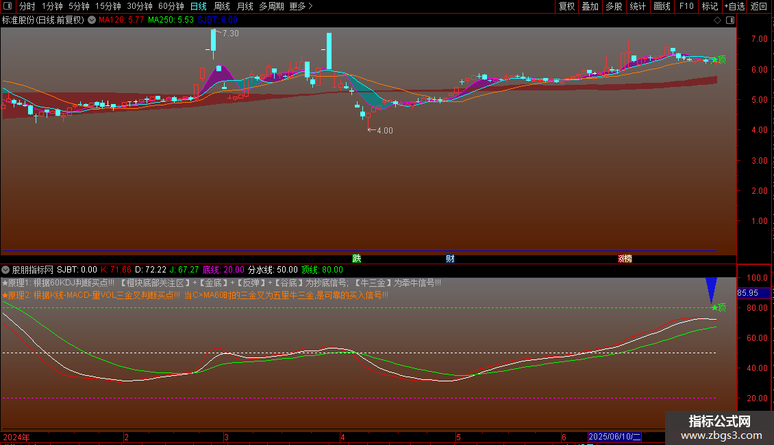Add the stock via +自选

tap(734, 6)
